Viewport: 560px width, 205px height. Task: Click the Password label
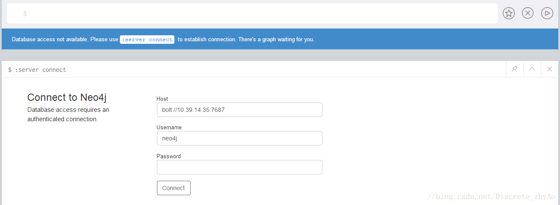tap(168, 156)
